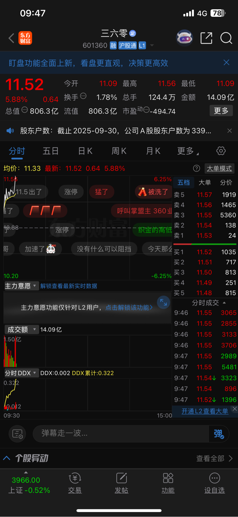Tap the 换手 info icon

pyautogui.click(x=83, y=96)
